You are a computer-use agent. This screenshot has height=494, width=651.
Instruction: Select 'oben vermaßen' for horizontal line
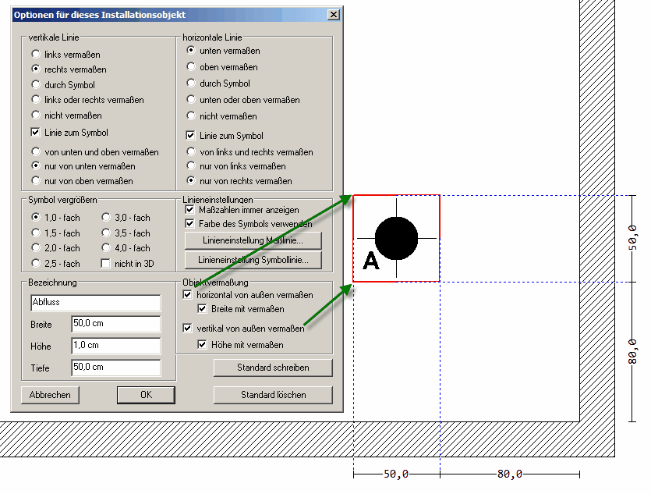[x=191, y=67]
